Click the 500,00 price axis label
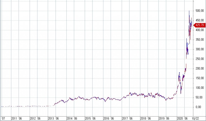The width and height of the screenshot is (206, 121). coord(200,11)
